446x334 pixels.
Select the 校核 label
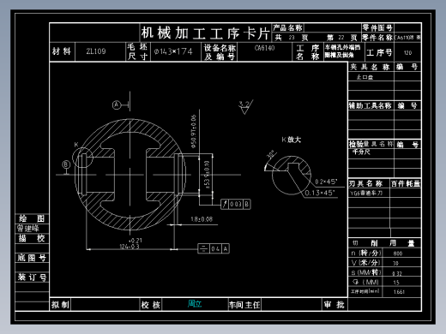click(151, 305)
